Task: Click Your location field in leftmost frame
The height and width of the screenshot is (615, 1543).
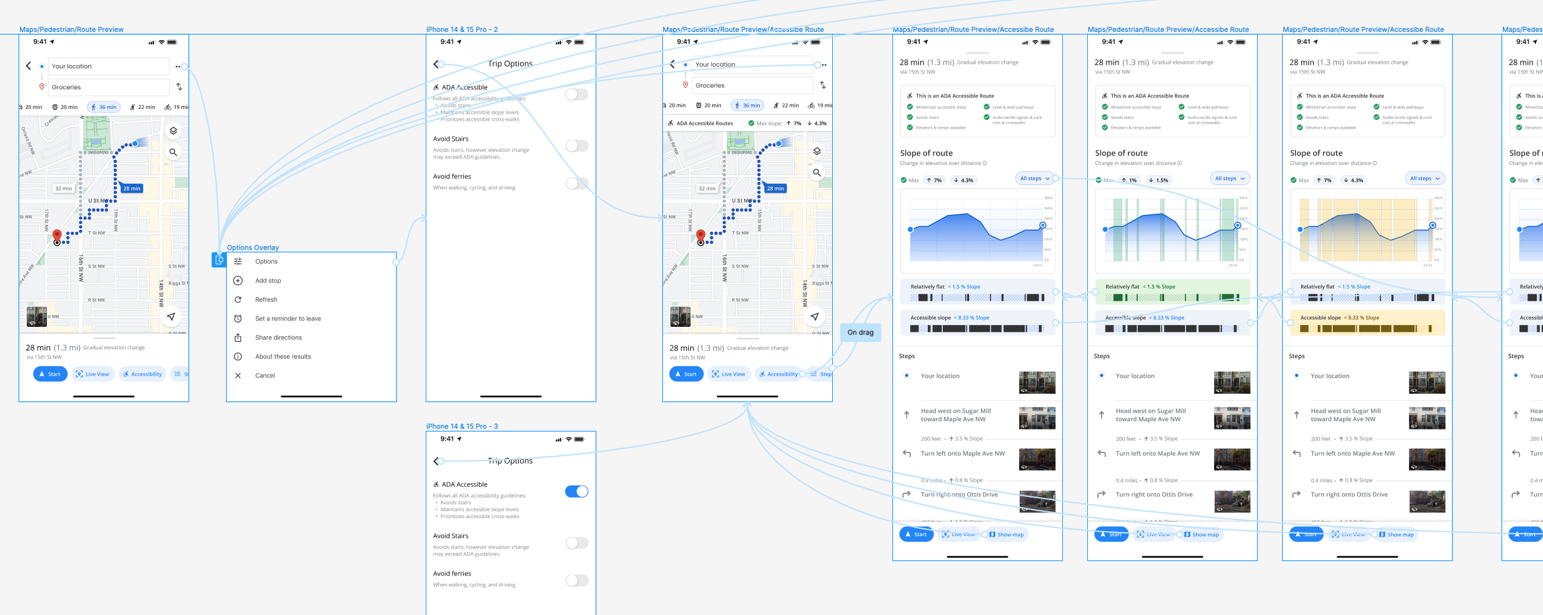Action: point(109,66)
